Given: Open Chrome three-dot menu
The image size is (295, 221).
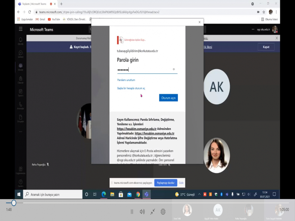Looking at the screenshot, I should (x=276, y=12).
